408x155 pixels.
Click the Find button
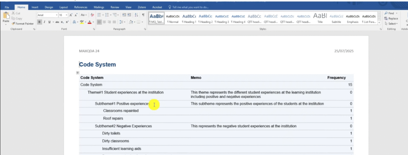pyautogui.click(x=389, y=13)
